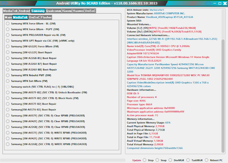The height and width of the screenshot is (163, 228).
Task: Select Samsung MTK Force BRom - BL (DM)
Action: click(8, 23)
